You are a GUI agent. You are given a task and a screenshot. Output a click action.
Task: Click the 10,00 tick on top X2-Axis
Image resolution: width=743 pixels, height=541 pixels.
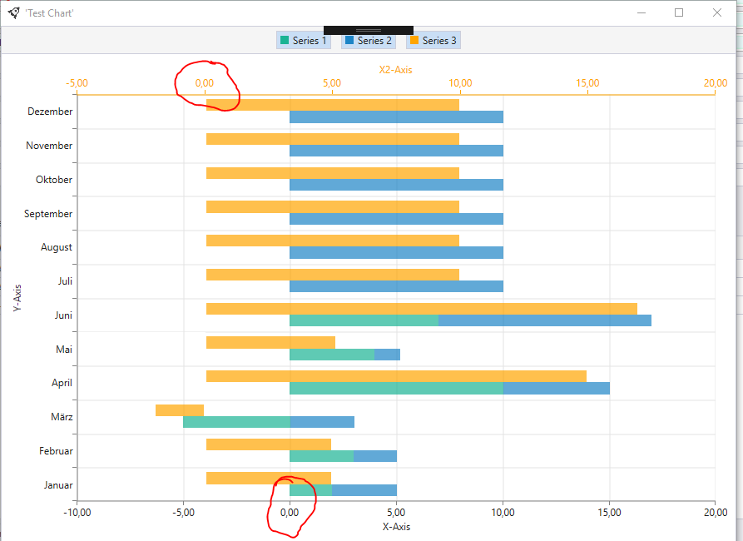460,83
